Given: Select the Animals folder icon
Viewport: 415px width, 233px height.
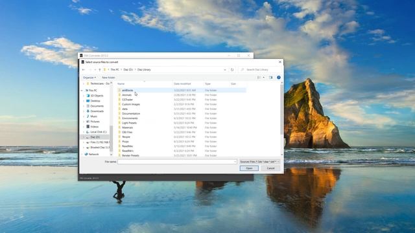Looking at the screenshot, I should (119, 95).
